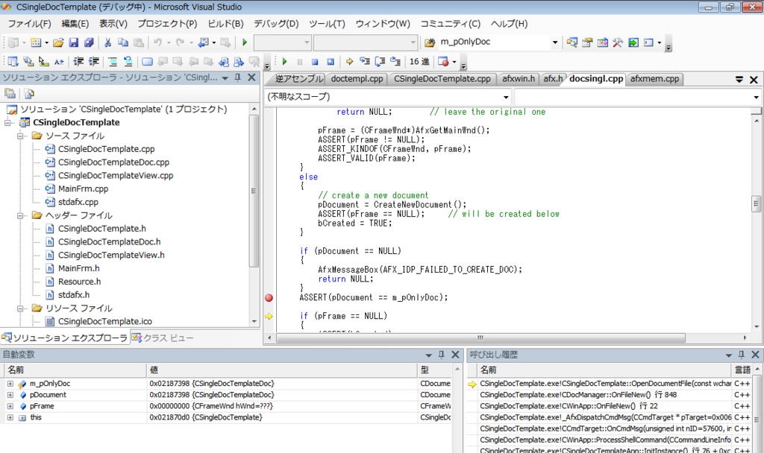Open the (不明なスコープ) scope dropdown
Image resolution: width=764 pixels, height=453 pixels.
tap(506, 98)
